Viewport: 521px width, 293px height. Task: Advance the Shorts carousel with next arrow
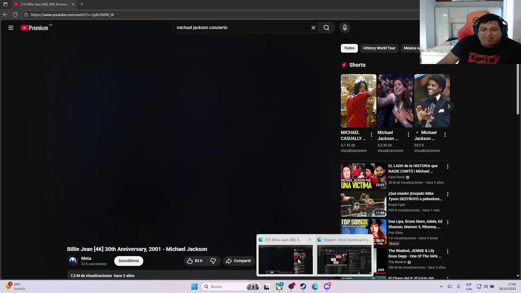coord(449,106)
